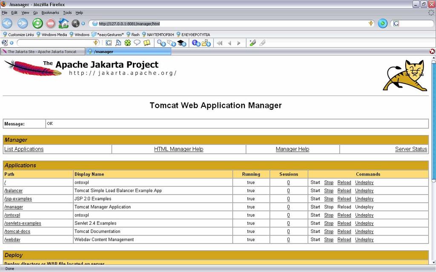Click the Google paw logo on search toolbar

click(5, 43)
